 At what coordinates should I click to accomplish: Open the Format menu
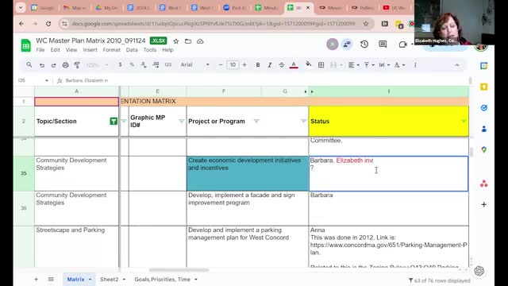coord(111,50)
